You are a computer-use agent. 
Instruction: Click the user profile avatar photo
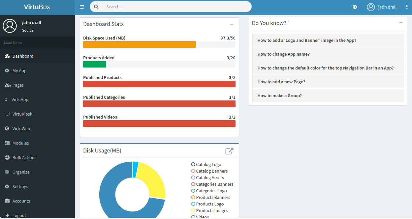tap(371, 7)
